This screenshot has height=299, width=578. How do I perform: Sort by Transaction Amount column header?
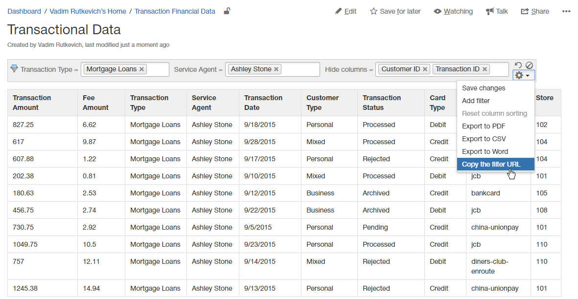[32, 103]
